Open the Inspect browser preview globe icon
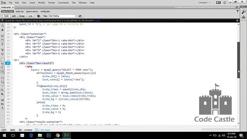Screen dimensions: 247x139 coord(39,16)
